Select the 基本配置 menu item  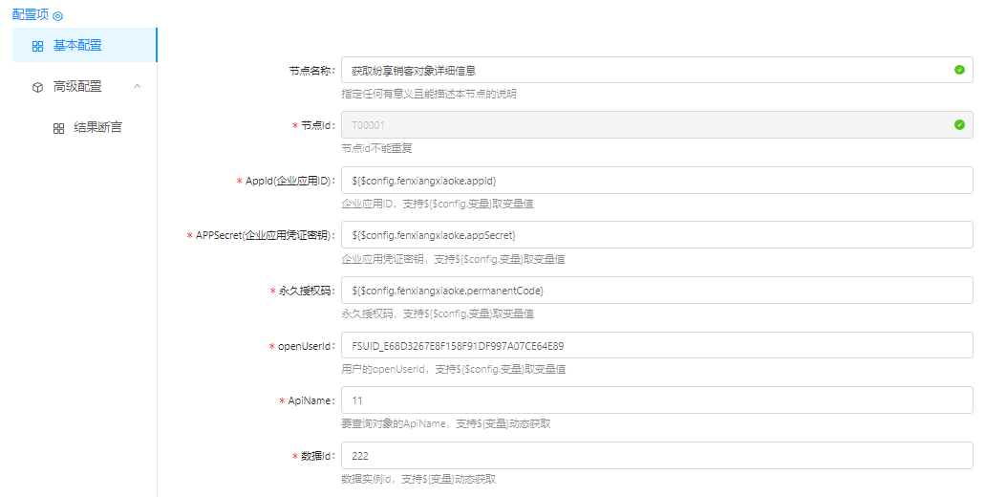(x=77, y=46)
